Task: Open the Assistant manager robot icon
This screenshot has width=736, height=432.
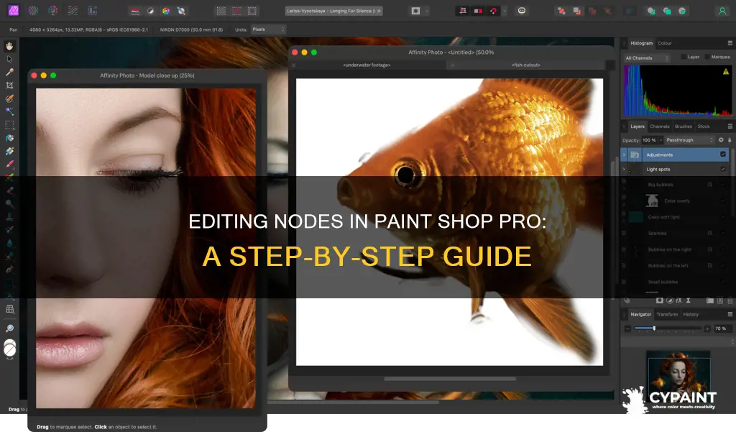Action: (x=522, y=11)
